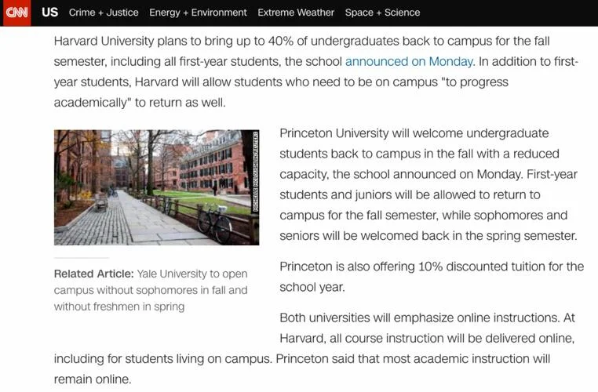Go to Crime + Justice section
The image size is (598, 392).
pyautogui.click(x=104, y=13)
